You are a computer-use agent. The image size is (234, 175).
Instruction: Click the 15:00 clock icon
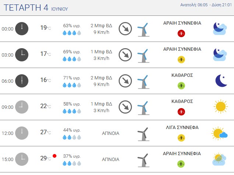tap(22, 159)
